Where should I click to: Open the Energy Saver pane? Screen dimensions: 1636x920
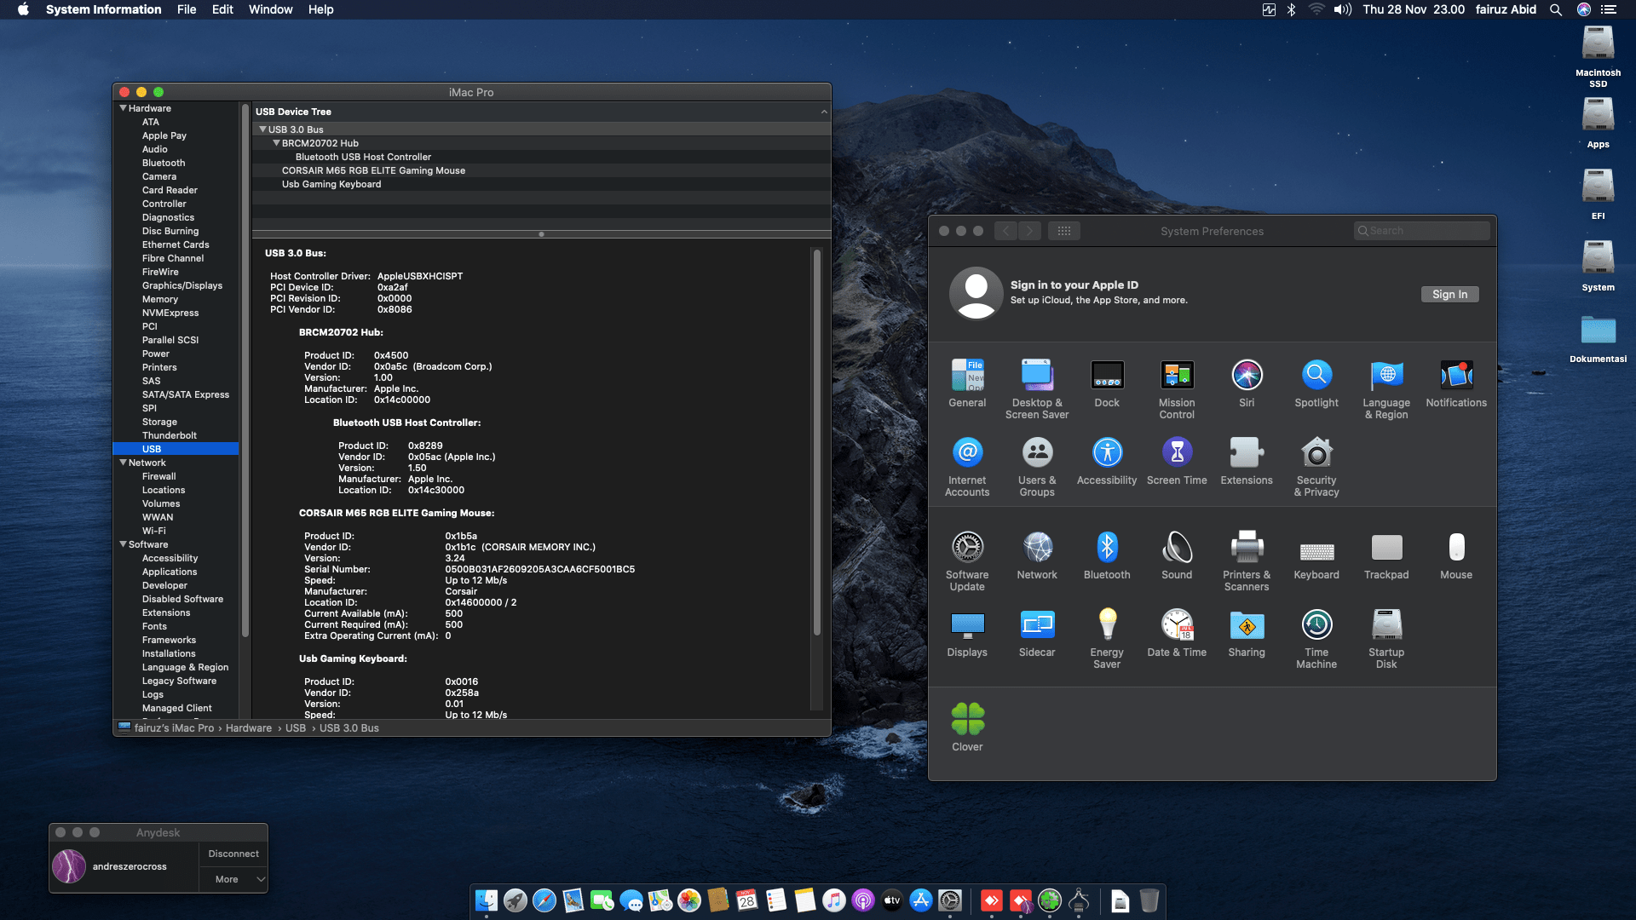point(1107,626)
